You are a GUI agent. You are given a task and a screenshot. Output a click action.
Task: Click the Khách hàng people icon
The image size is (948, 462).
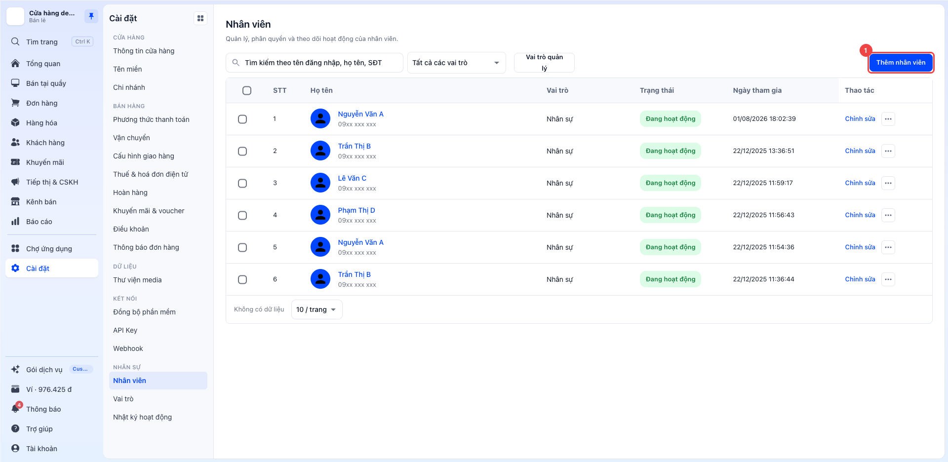tap(15, 142)
